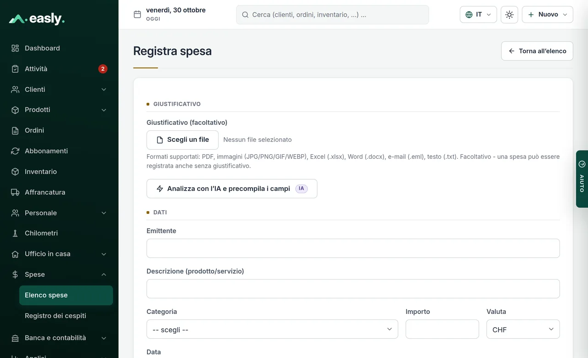Select Elenco spese in the sidebar
Image resolution: width=588 pixels, height=358 pixels.
click(66, 295)
